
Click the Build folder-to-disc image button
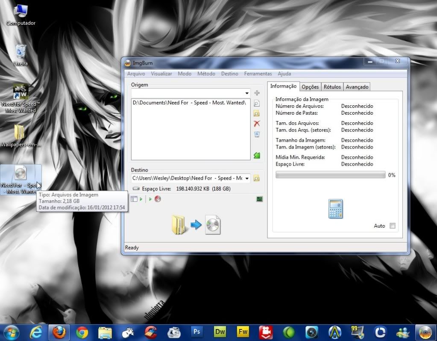pos(197,225)
